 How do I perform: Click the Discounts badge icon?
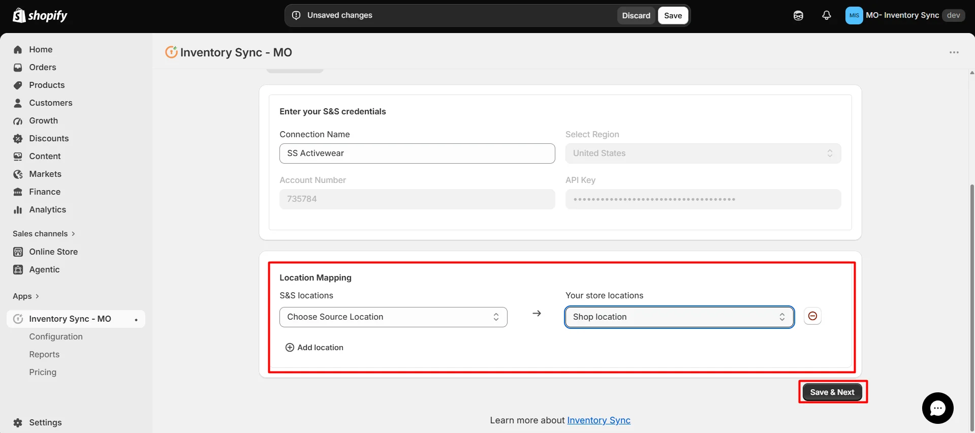[18, 138]
